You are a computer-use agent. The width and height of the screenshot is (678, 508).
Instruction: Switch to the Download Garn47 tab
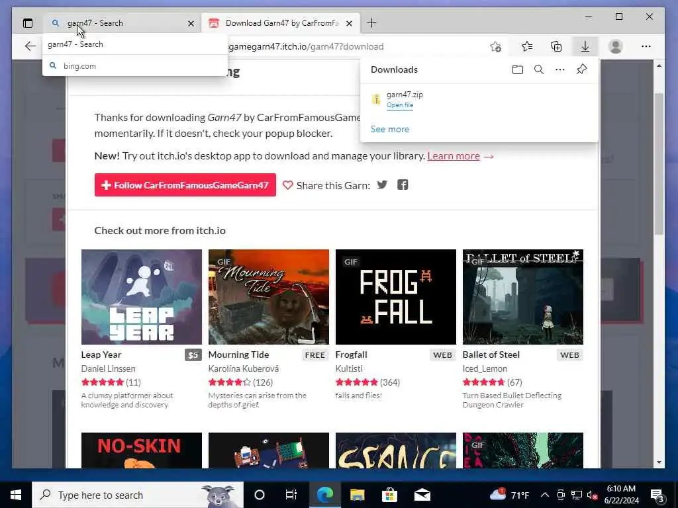281,23
